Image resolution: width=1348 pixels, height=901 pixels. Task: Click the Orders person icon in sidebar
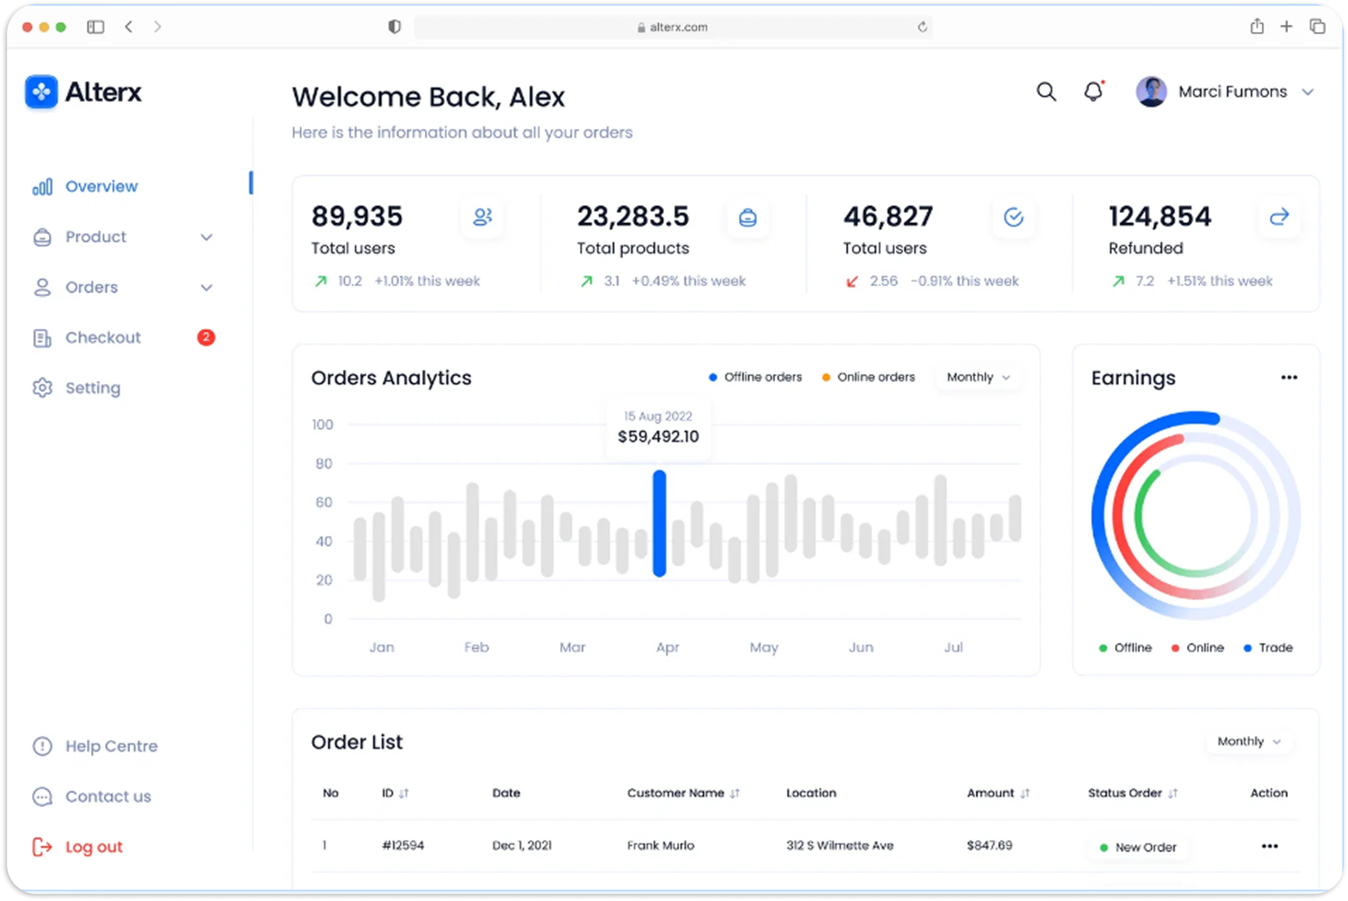[42, 287]
